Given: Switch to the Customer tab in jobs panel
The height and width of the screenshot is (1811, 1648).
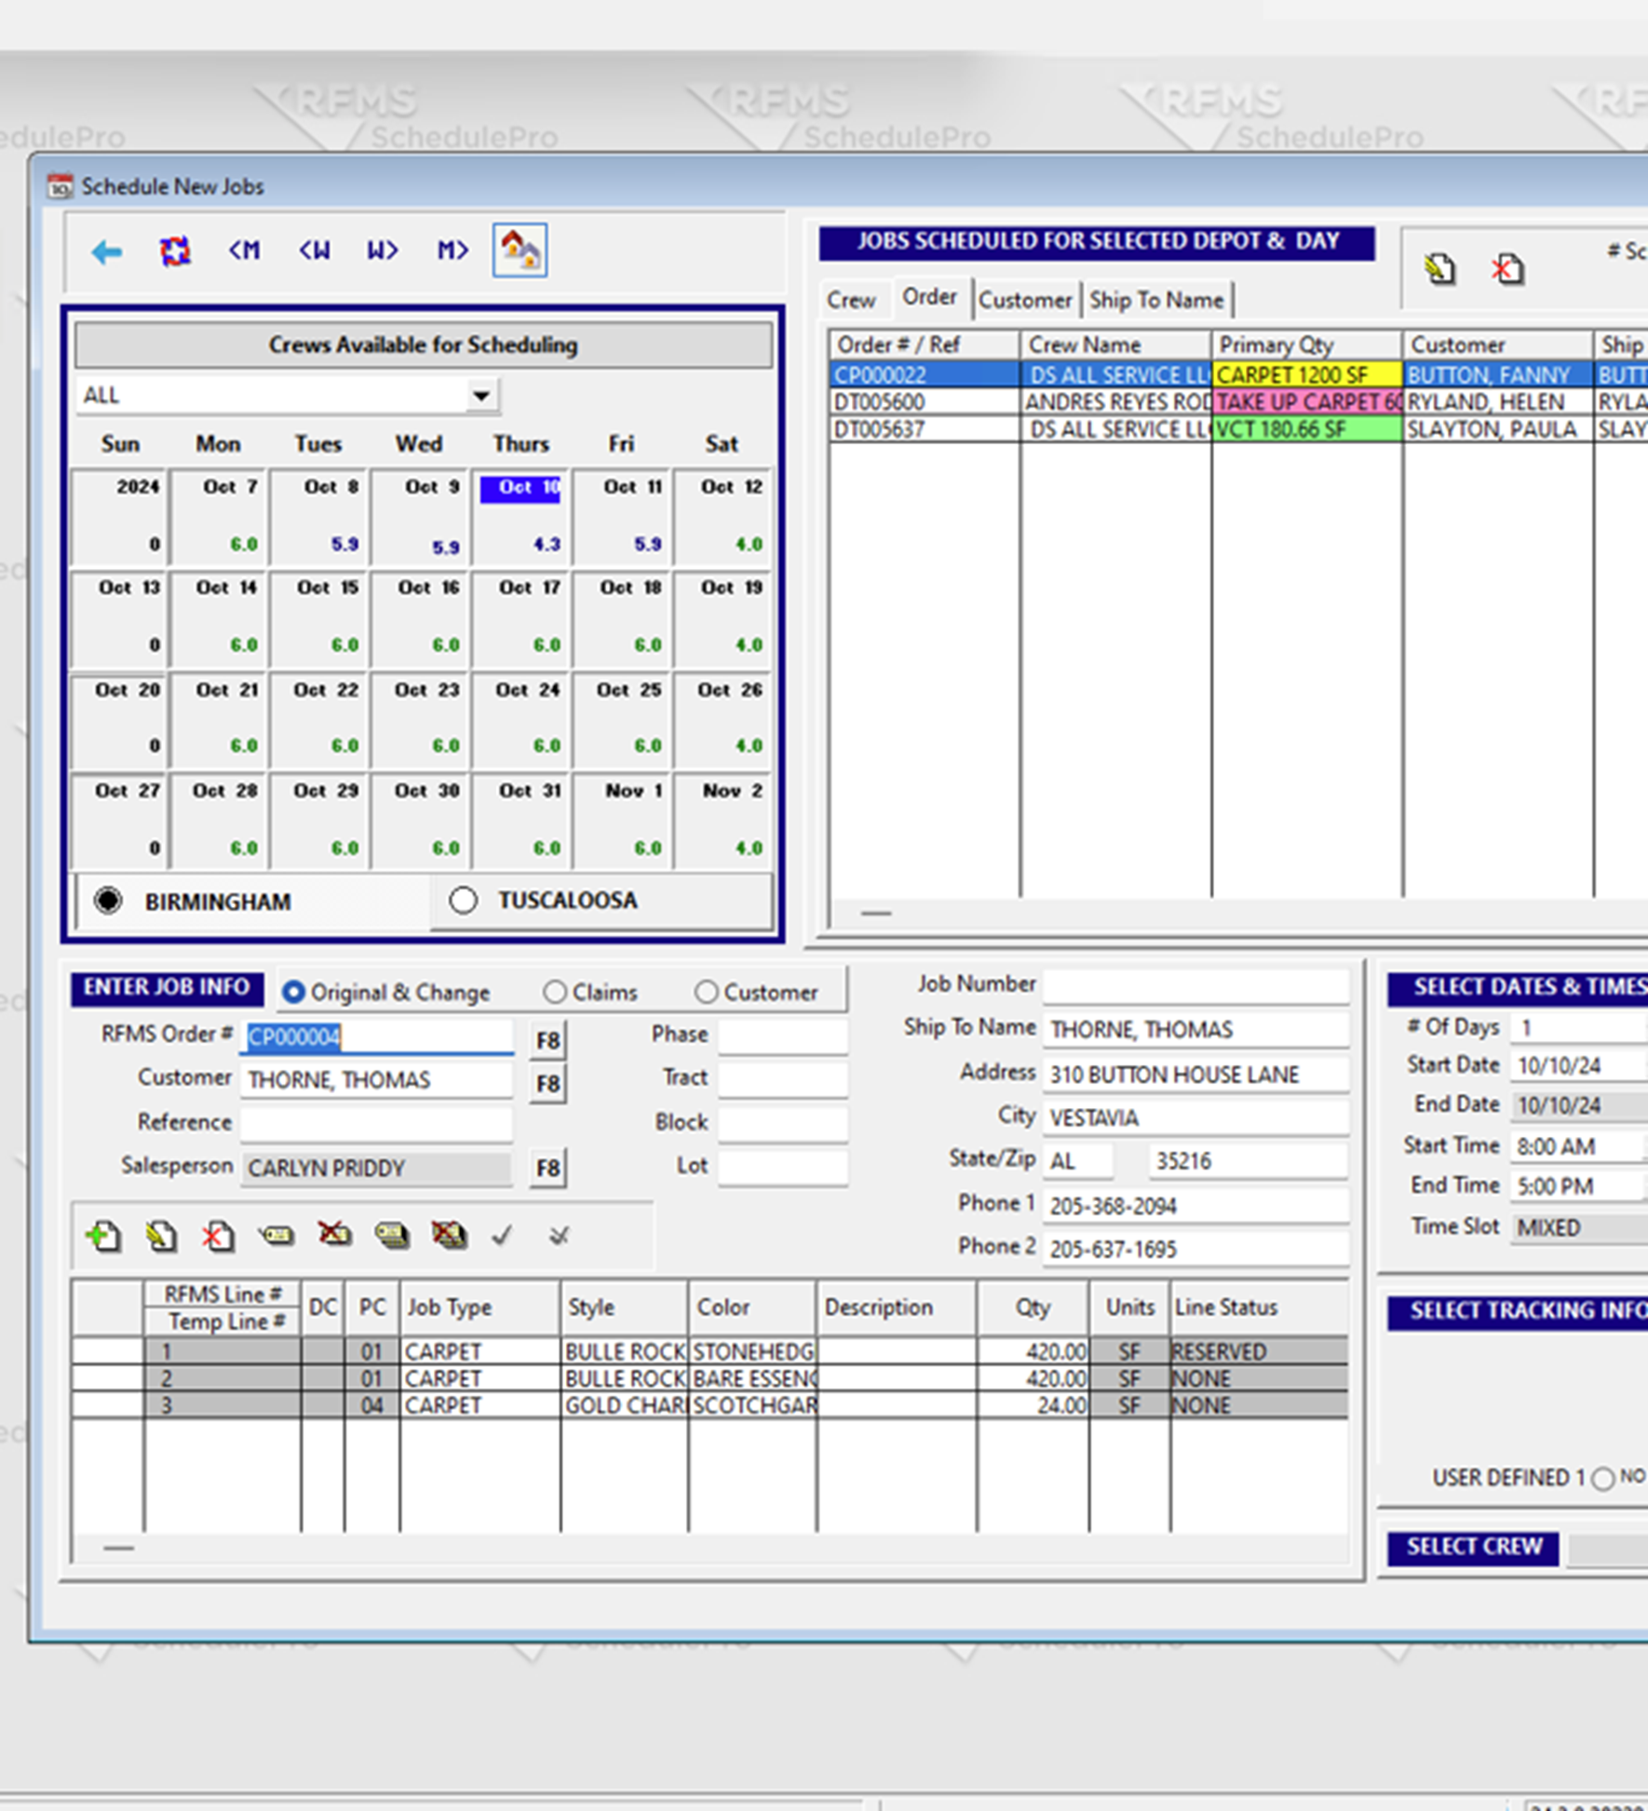Looking at the screenshot, I should click(x=1025, y=299).
